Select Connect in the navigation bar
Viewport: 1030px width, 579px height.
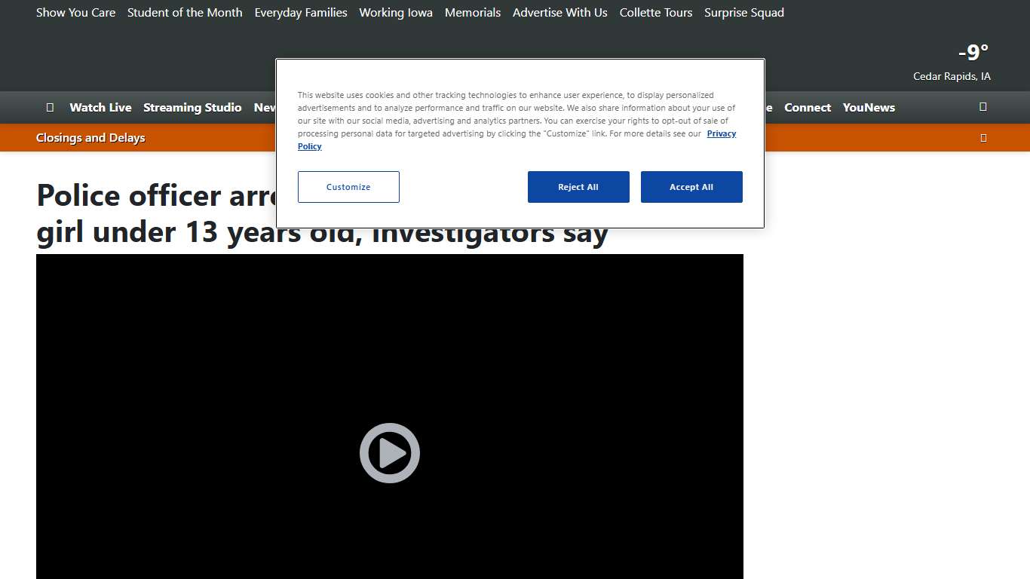click(807, 107)
